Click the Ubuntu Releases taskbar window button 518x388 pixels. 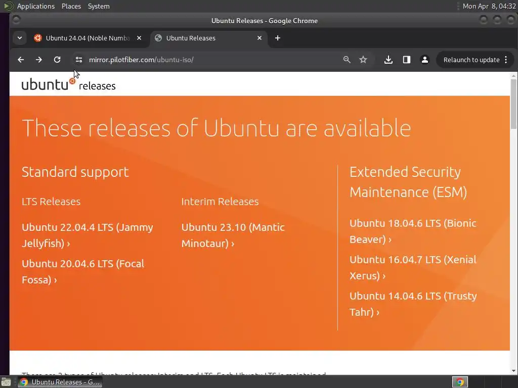[x=60, y=382]
